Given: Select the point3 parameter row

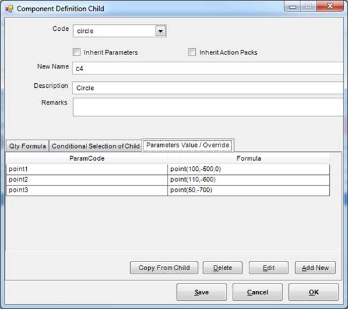Looking at the screenshot, I should [x=168, y=190].
